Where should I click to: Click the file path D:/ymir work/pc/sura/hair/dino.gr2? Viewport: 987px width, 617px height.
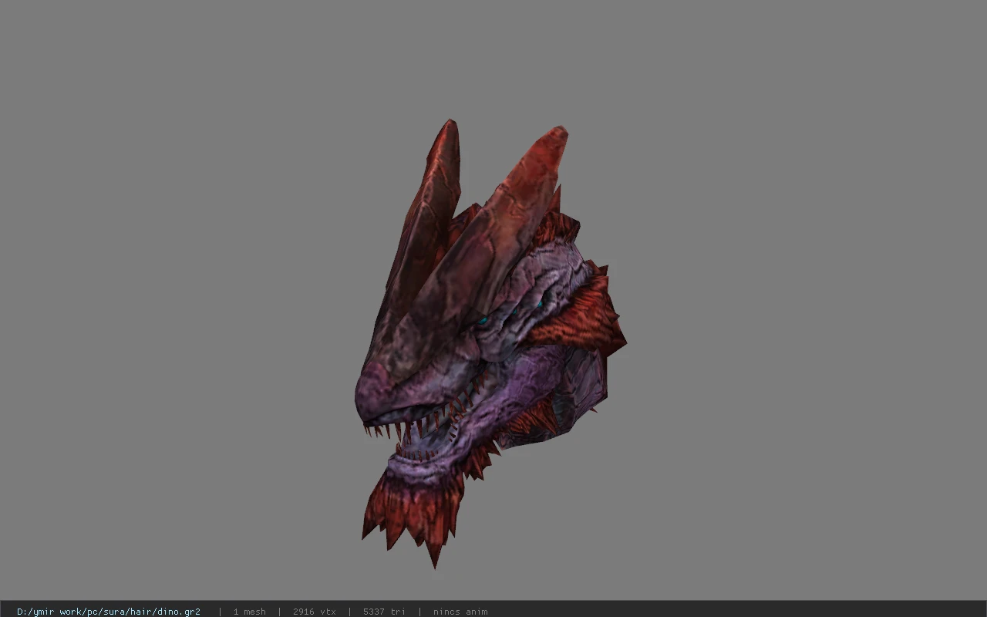click(109, 612)
